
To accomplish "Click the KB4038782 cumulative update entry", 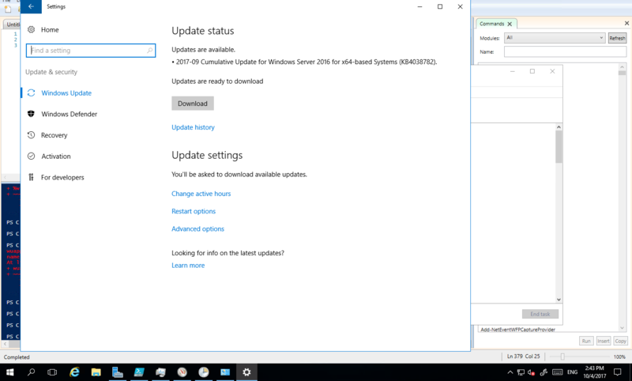I will point(304,62).
